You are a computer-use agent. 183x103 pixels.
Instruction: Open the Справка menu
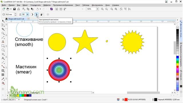tap(116, 5)
